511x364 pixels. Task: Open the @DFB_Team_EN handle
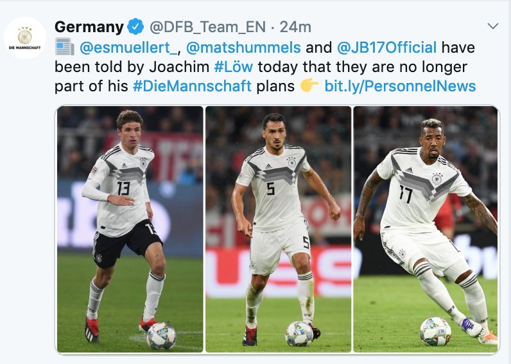[x=207, y=27]
